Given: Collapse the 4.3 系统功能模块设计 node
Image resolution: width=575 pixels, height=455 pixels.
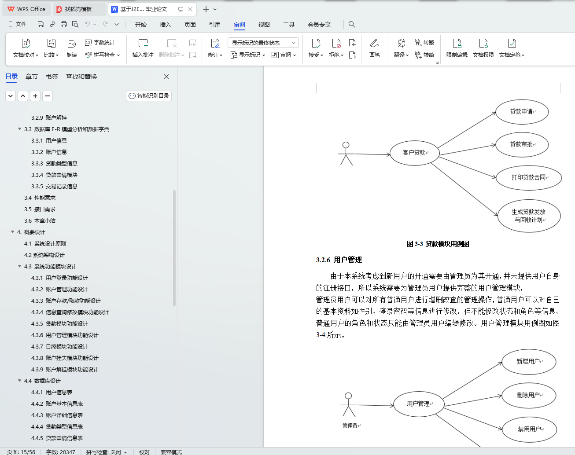Looking at the screenshot, I should tap(19, 266).
